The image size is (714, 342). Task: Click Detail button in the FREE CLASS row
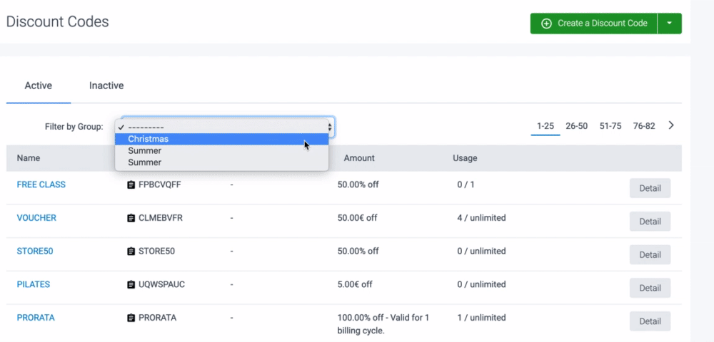650,188
